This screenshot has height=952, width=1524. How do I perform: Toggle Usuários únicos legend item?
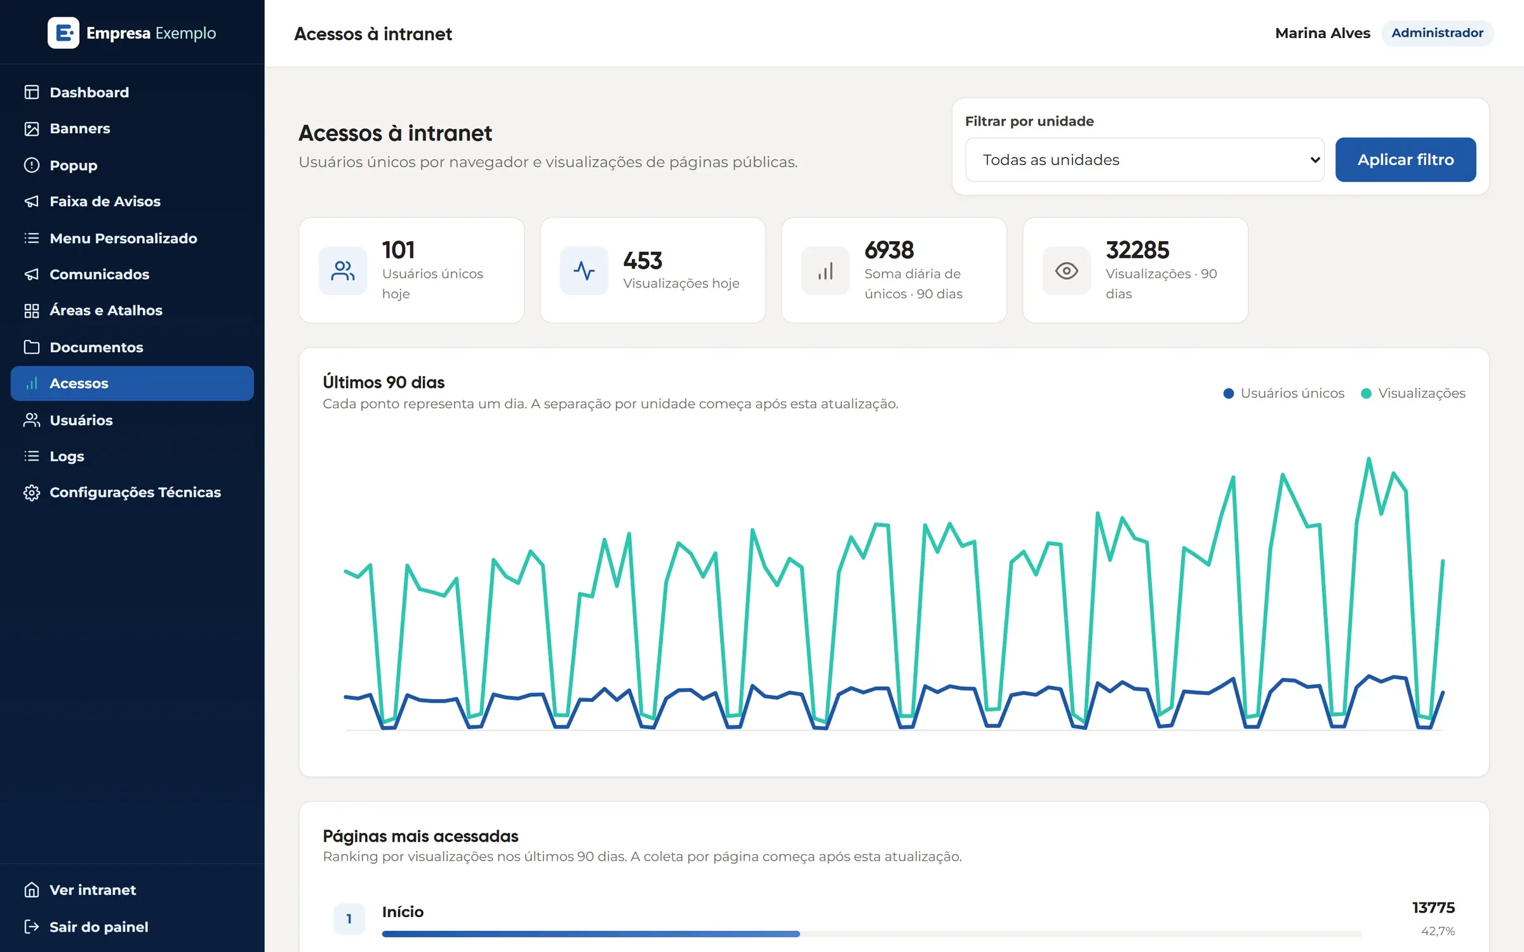click(1284, 393)
